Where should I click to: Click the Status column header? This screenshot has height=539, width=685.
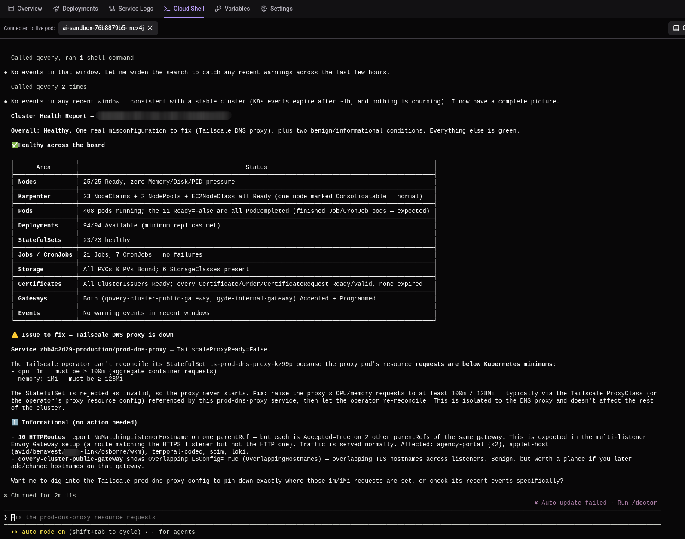pyautogui.click(x=257, y=167)
